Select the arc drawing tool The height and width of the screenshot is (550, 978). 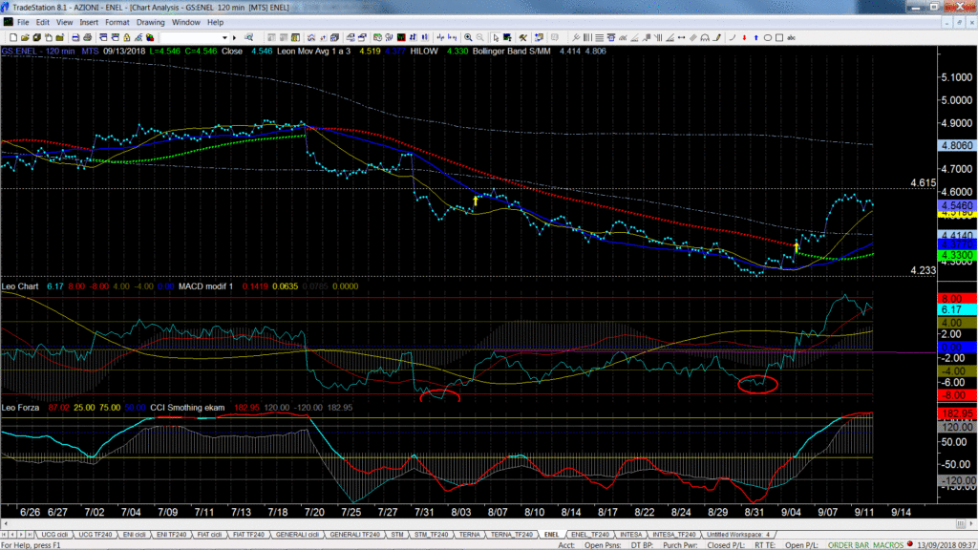[x=733, y=37]
